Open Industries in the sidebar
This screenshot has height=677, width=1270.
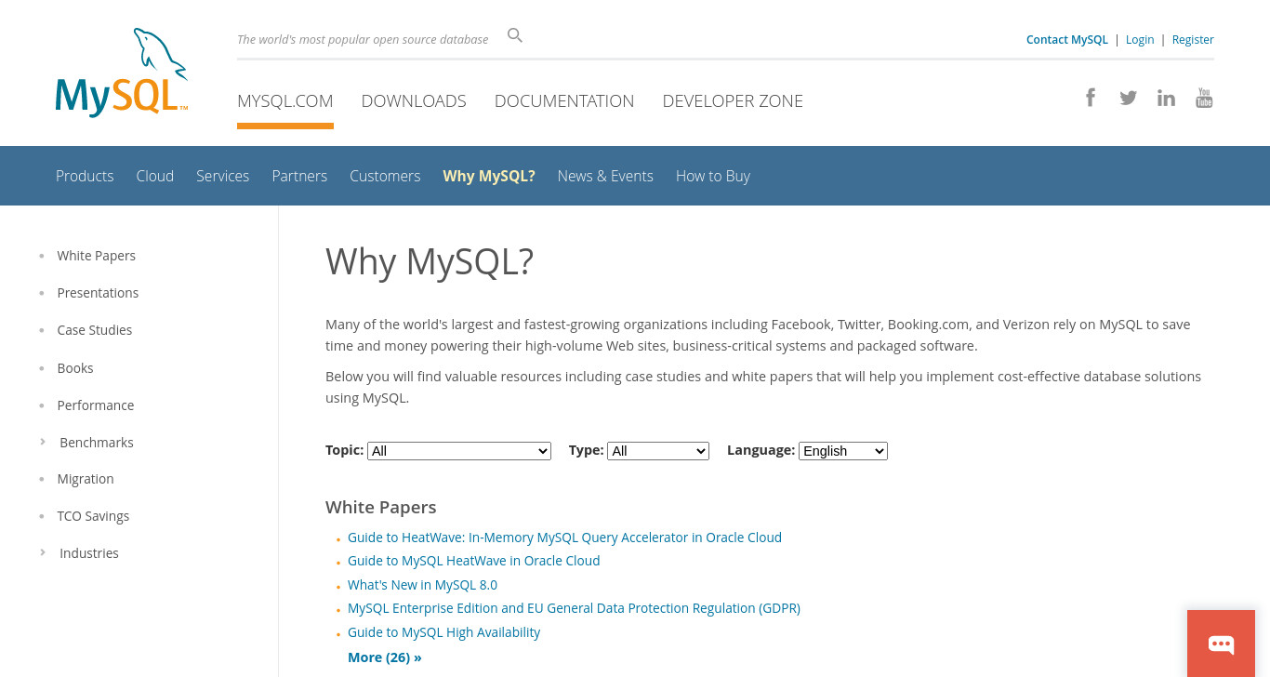tap(89, 553)
